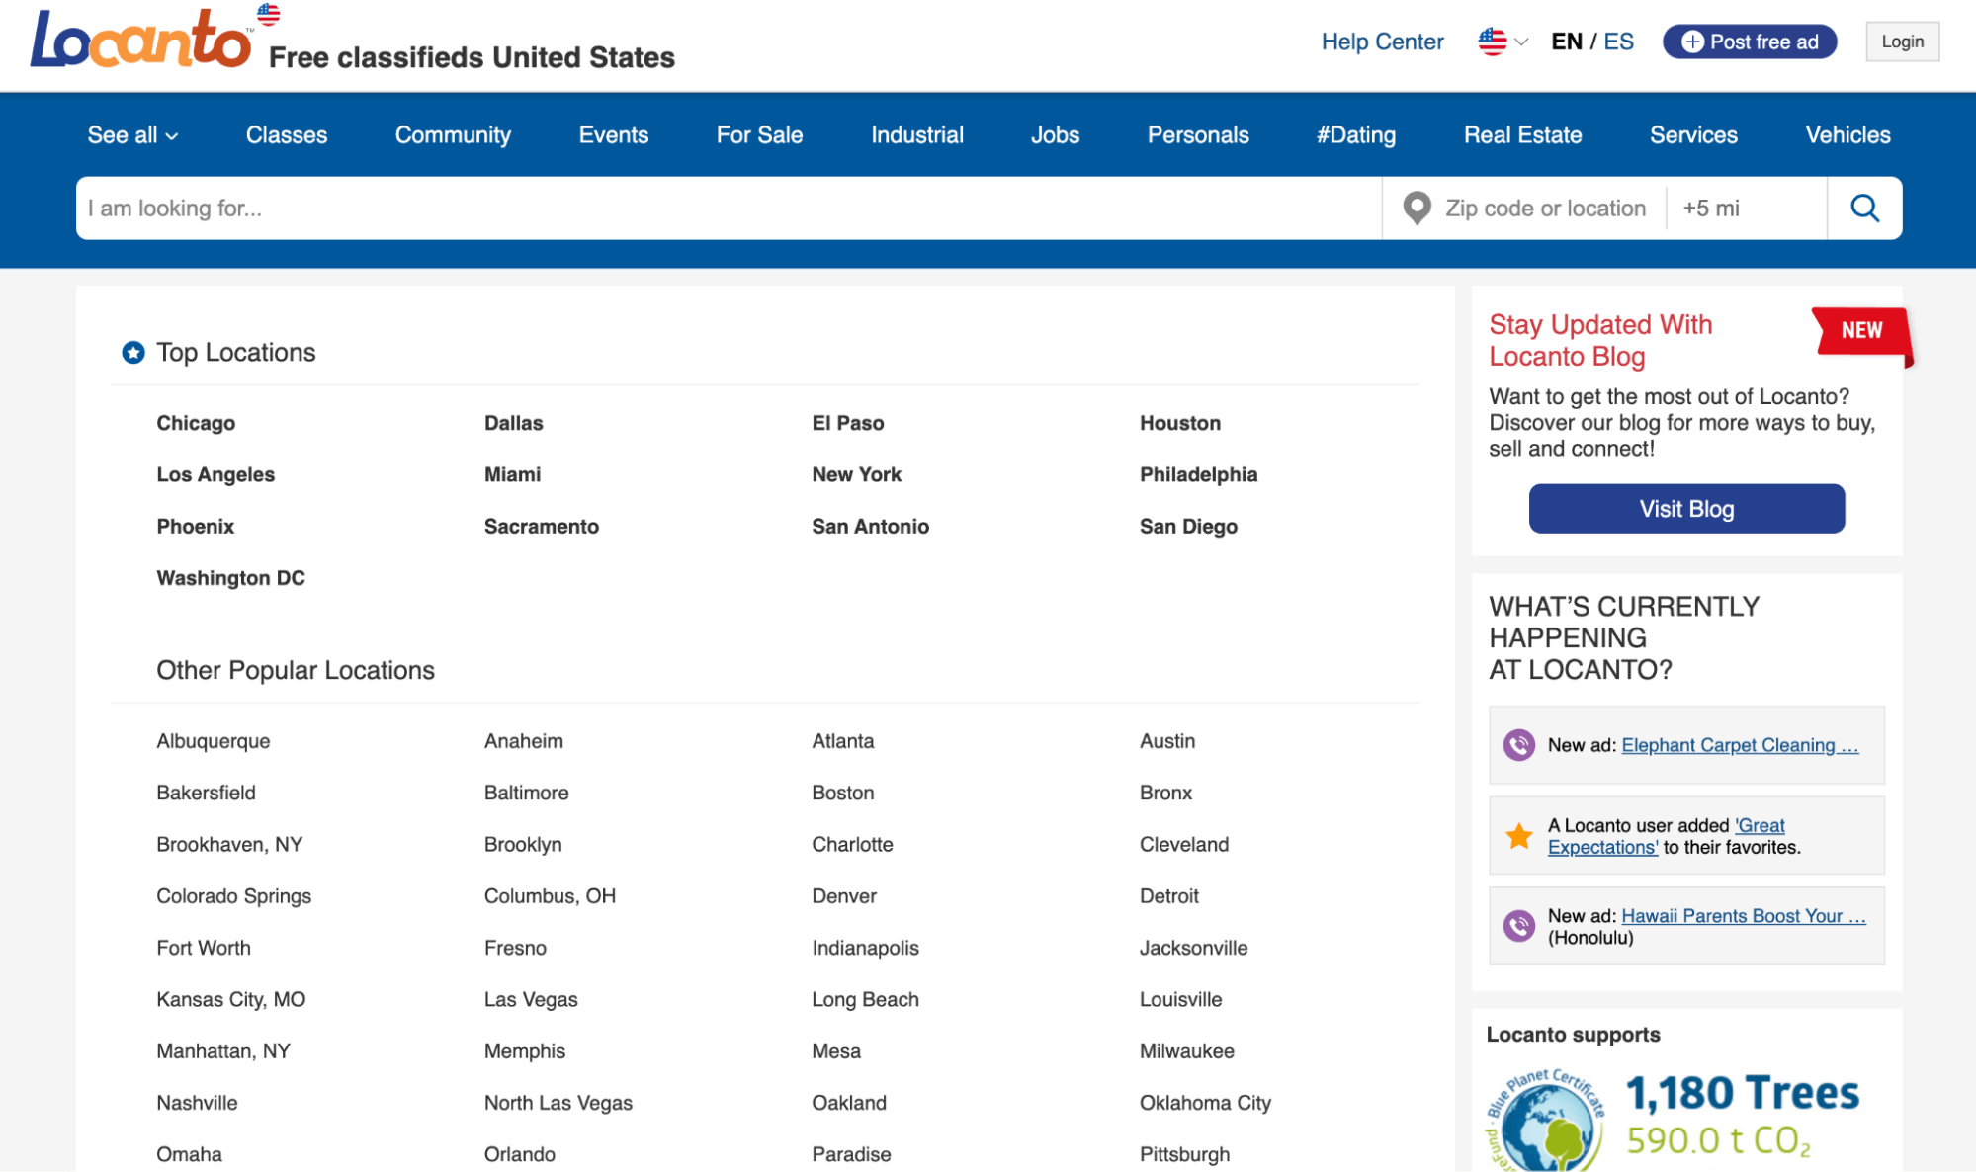Click the US flag language icon
The height and width of the screenshot is (1172, 1976).
tap(1491, 42)
